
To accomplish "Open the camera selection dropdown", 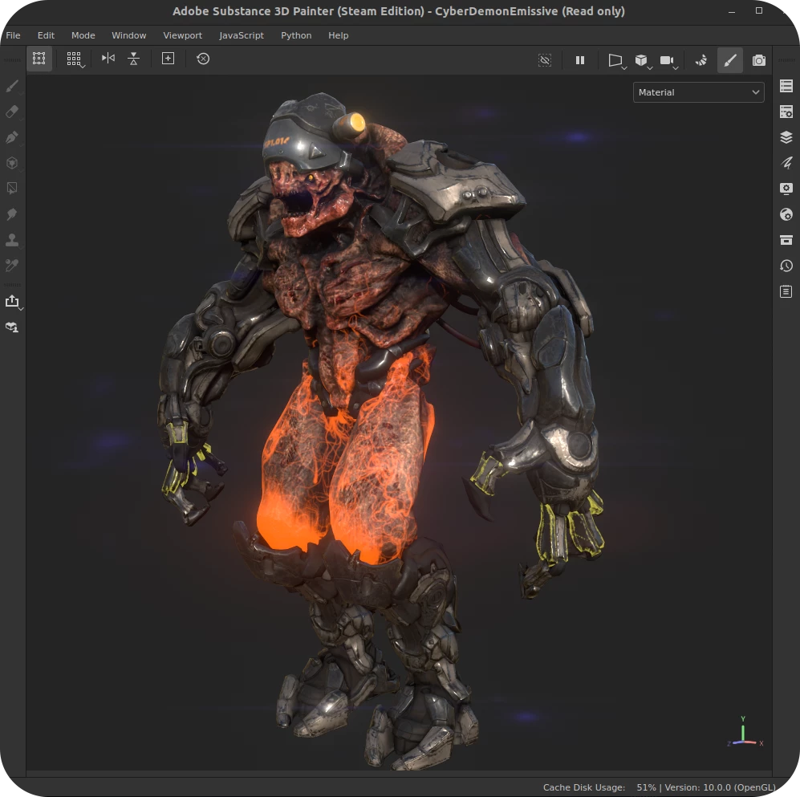I will (668, 61).
